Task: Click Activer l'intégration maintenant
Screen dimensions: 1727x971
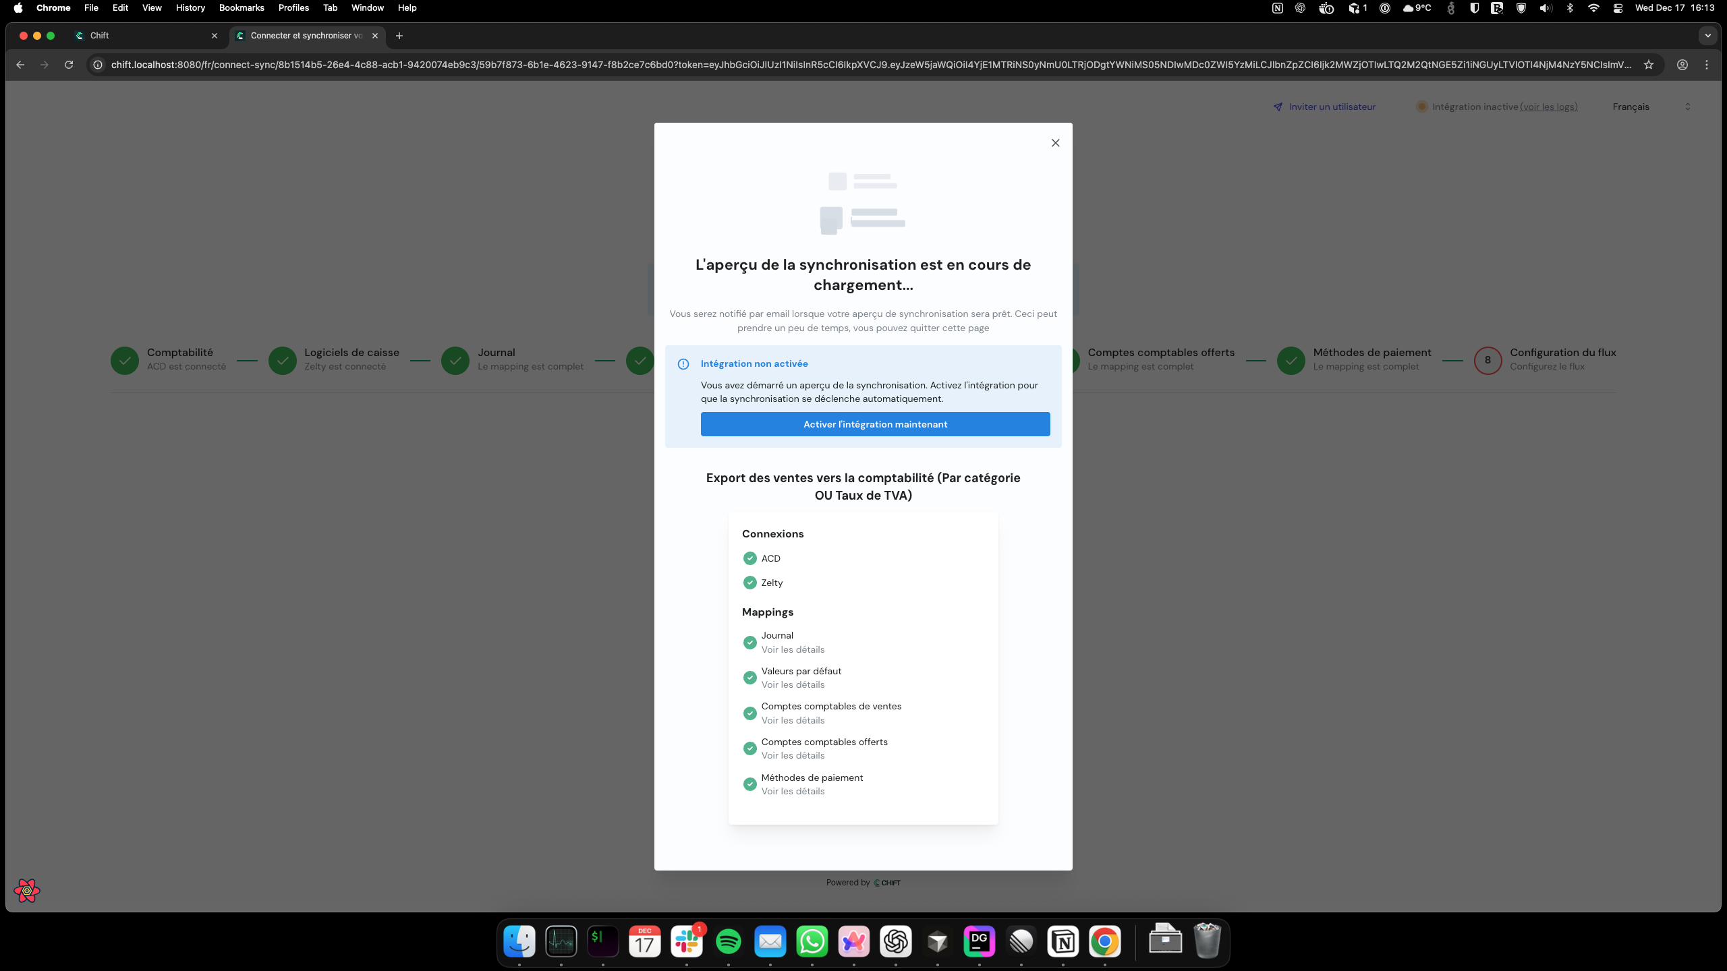Action: 875,424
